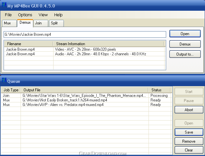Select the Join job in queue

point(6,96)
